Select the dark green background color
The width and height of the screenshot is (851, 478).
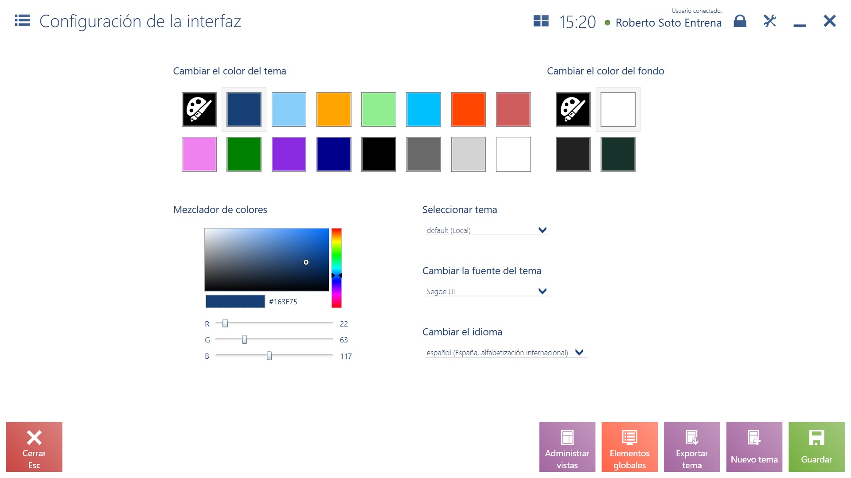tap(618, 154)
